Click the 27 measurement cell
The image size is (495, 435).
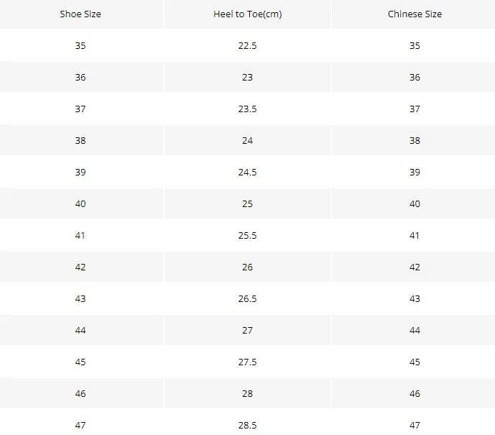point(247,330)
